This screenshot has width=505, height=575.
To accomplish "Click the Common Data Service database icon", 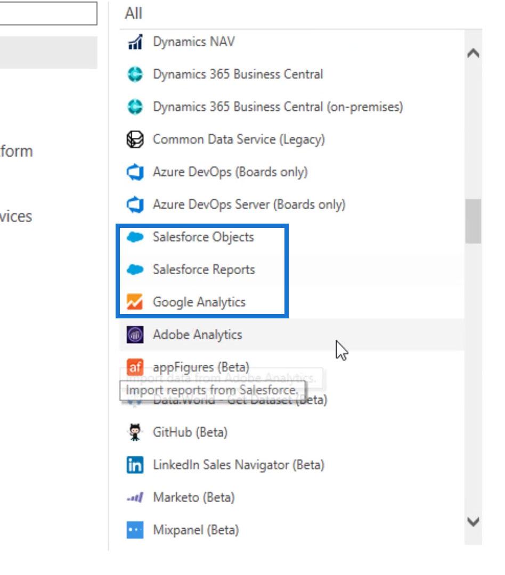I will (x=135, y=139).
